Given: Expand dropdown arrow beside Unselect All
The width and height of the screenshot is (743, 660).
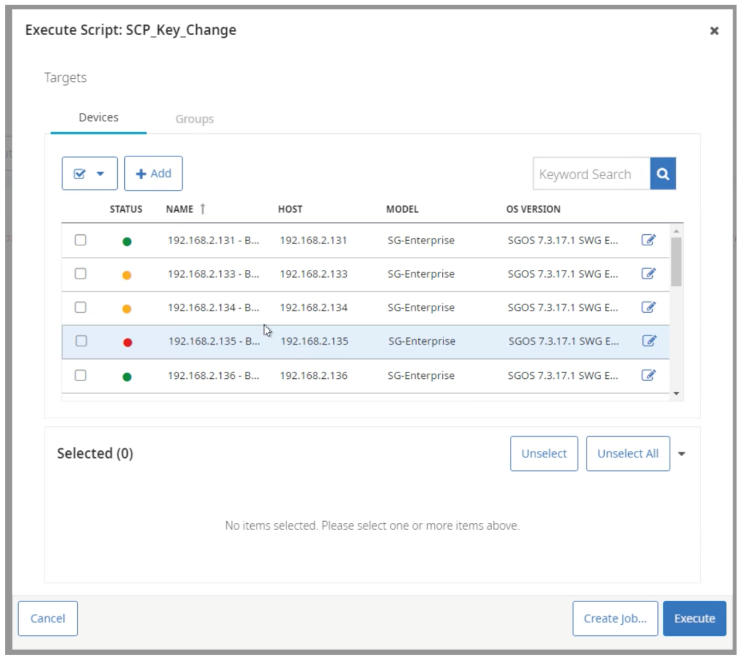Looking at the screenshot, I should pyautogui.click(x=681, y=454).
